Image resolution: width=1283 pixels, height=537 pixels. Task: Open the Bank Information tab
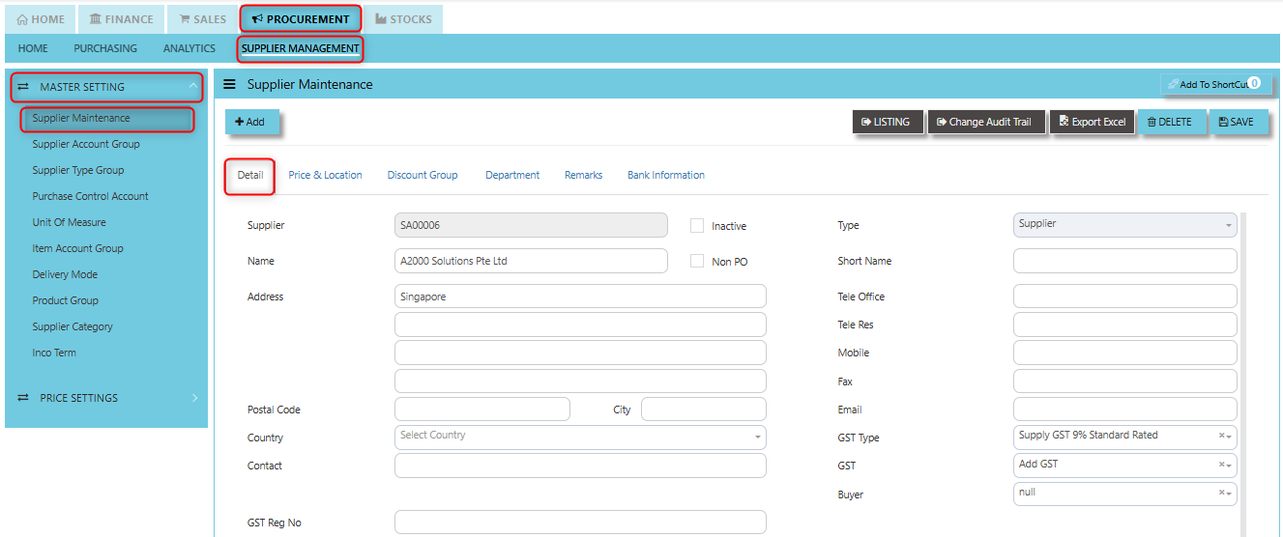666,175
